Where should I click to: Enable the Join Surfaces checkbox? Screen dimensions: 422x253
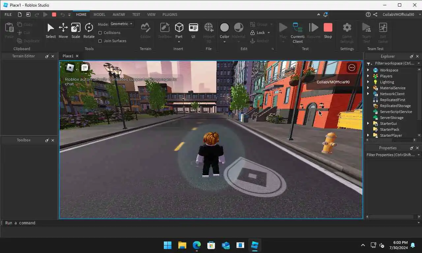click(100, 41)
